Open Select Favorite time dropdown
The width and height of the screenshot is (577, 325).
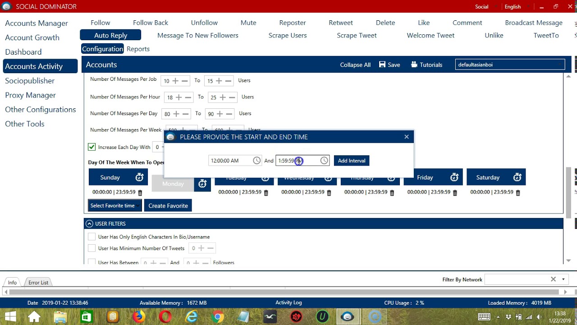pos(115,205)
